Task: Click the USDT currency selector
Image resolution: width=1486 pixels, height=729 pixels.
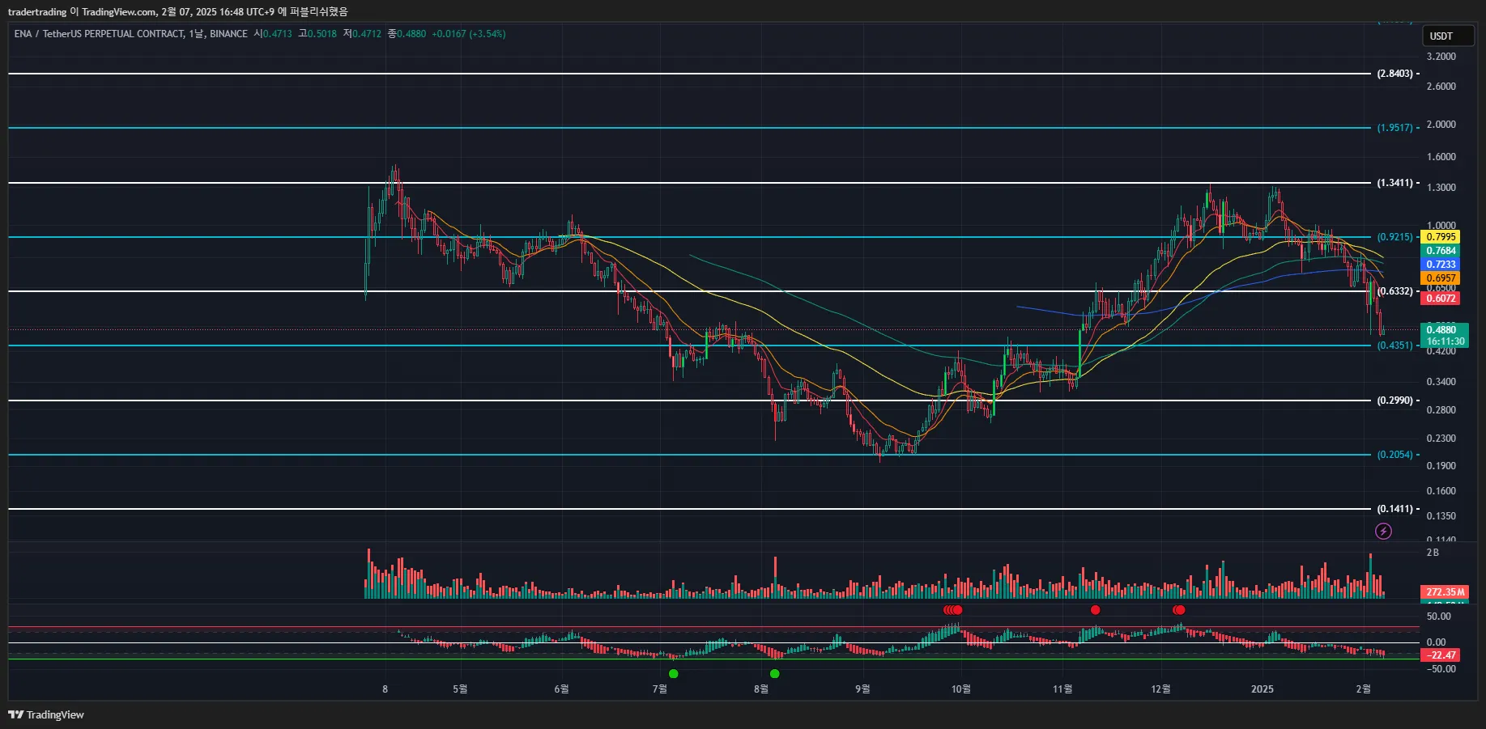Action: pyautogui.click(x=1448, y=36)
